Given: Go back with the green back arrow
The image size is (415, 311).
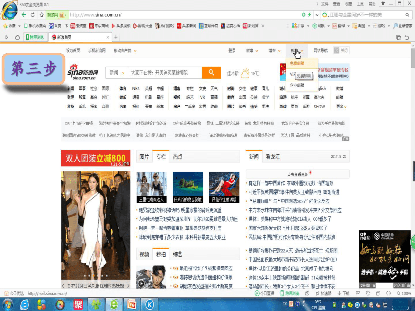Looking at the screenshot, I should pyautogui.click(x=24, y=15).
